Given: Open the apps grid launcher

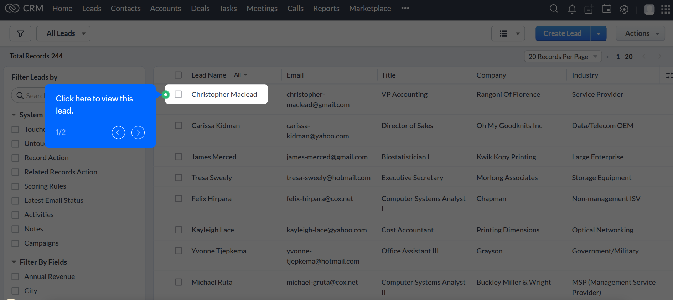Looking at the screenshot, I should [x=666, y=9].
